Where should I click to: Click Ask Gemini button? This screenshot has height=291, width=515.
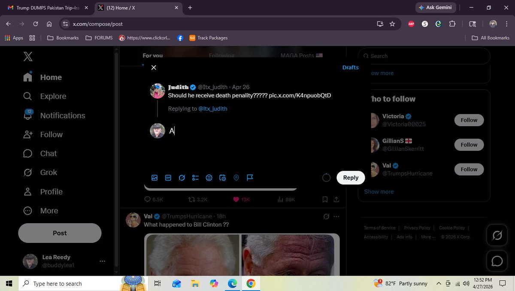(435, 8)
